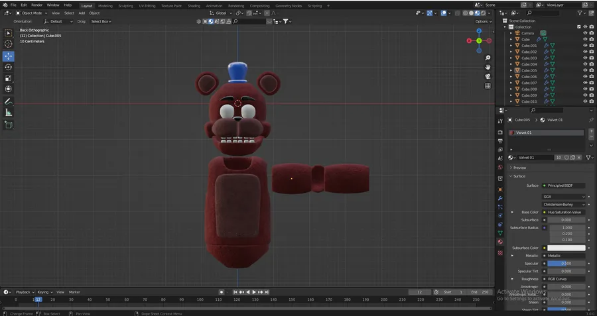Select the Cursor tool
This screenshot has height=316, width=597.
point(9,44)
